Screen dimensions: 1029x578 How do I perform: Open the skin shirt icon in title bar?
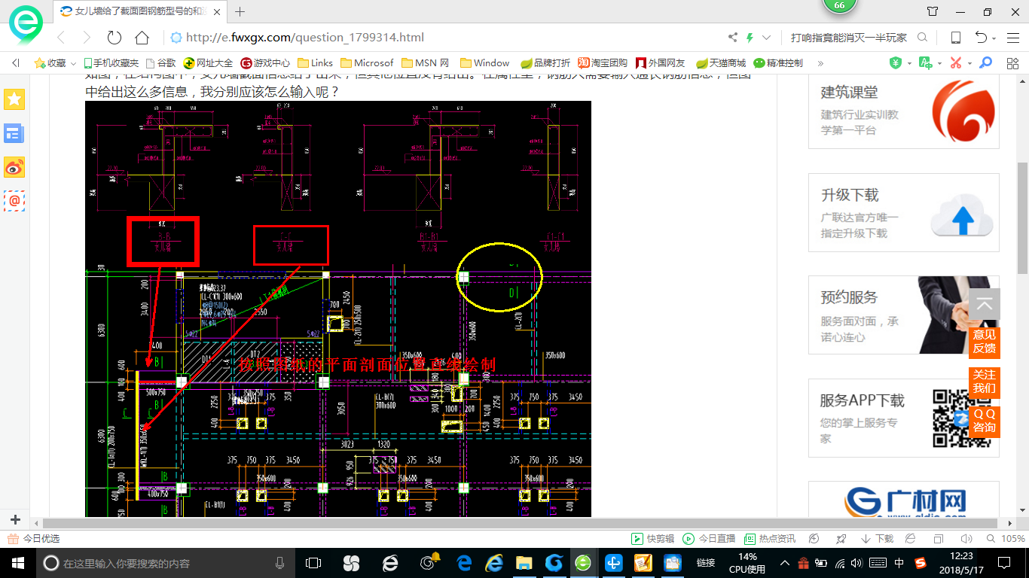[x=933, y=11]
